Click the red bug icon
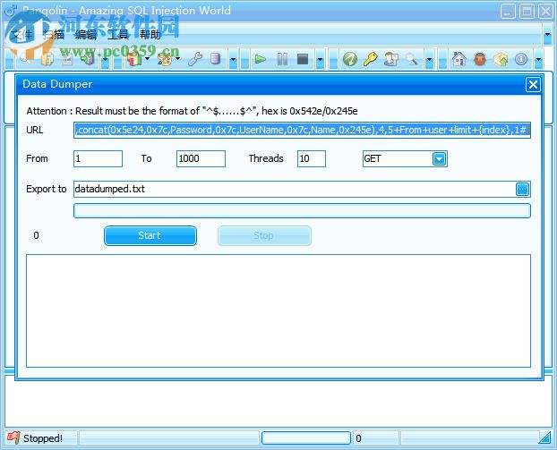Screen dimensions: 557x450 tap(480, 59)
